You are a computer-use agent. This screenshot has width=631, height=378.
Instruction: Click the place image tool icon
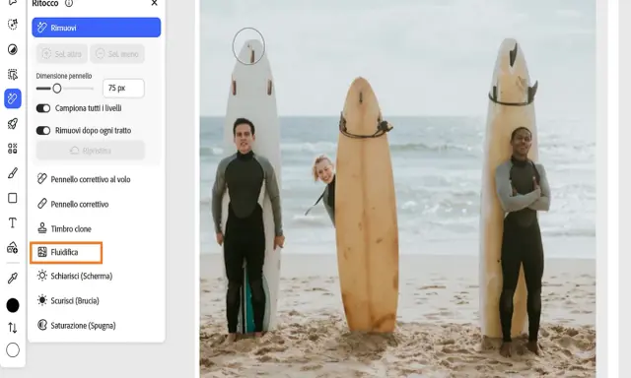(x=13, y=247)
